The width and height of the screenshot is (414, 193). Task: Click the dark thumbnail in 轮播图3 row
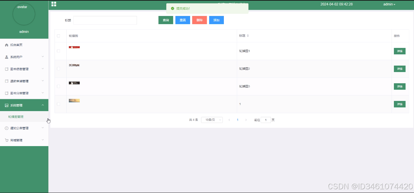pyautogui.click(x=74, y=83)
